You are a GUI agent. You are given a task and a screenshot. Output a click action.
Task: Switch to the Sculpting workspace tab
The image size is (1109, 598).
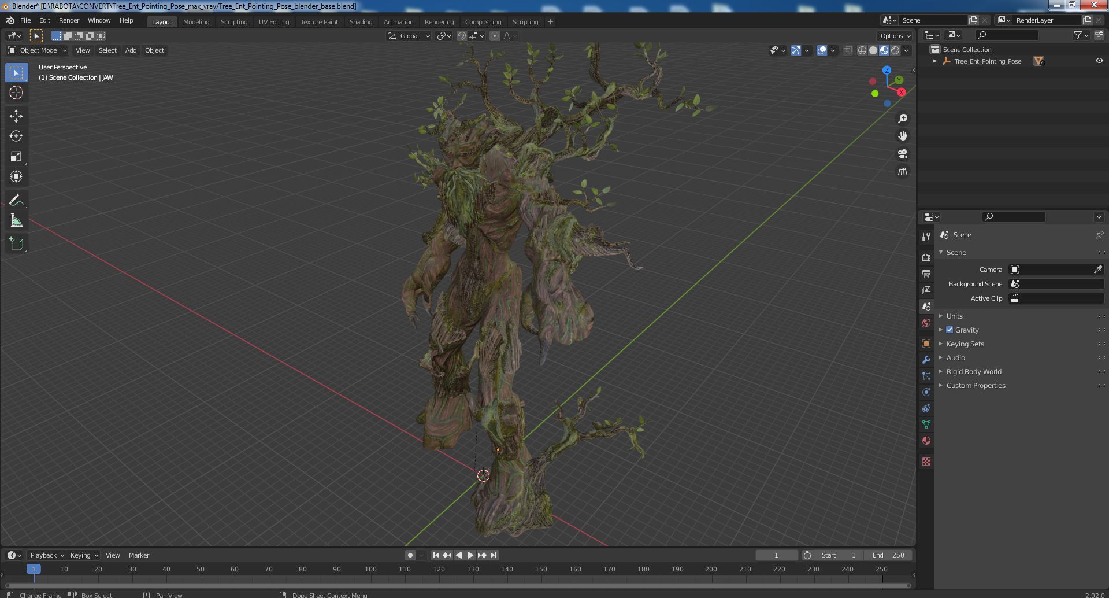[234, 22]
